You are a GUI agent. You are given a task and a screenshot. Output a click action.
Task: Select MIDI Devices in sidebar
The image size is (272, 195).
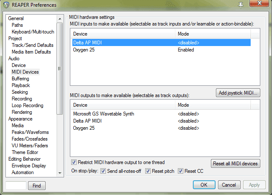25,72
